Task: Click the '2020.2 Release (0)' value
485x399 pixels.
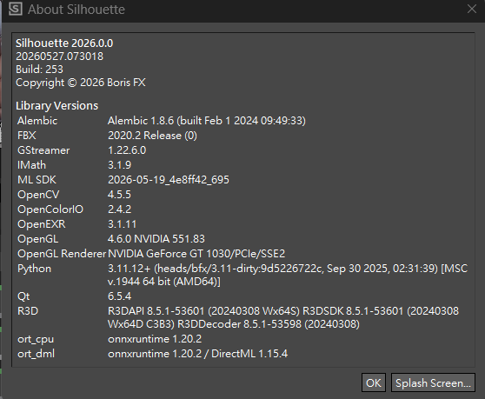Action: pos(152,136)
